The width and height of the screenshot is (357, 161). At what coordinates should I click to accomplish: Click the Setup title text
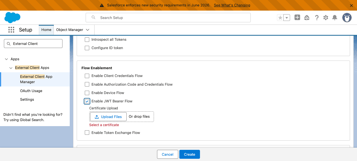(x=25, y=30)
